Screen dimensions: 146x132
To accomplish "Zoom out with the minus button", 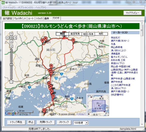I will pos(11,82).
